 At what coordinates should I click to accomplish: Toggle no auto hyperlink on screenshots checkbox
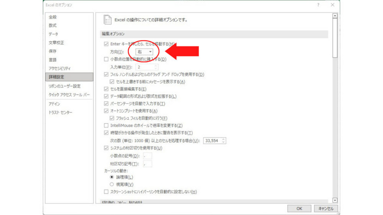106,192
